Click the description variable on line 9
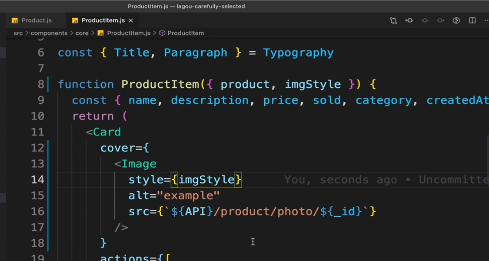The width and height of the screenshot is (489, 261). click(x=210, y=100)
